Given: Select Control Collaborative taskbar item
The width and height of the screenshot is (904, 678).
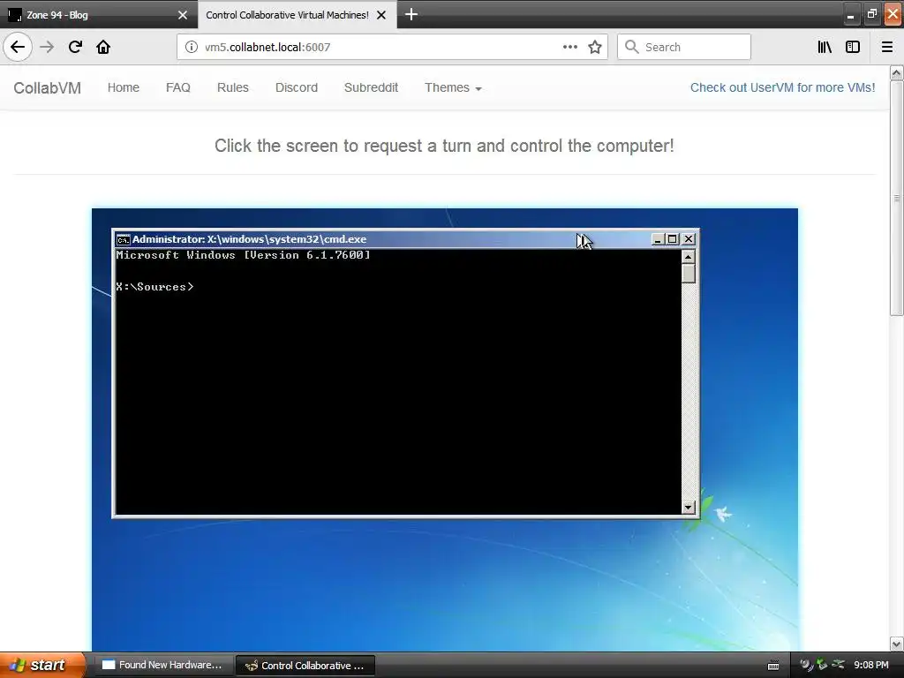Looking at the screenshot, I should 305,666.
